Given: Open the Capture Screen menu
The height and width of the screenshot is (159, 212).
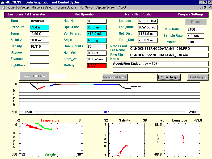Looking at the screenshot, I should pos(105,7).
